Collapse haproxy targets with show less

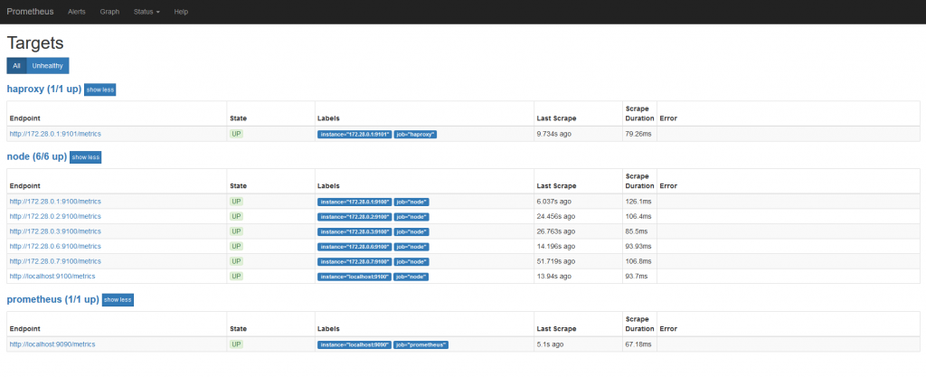click(x=99, y=90)
